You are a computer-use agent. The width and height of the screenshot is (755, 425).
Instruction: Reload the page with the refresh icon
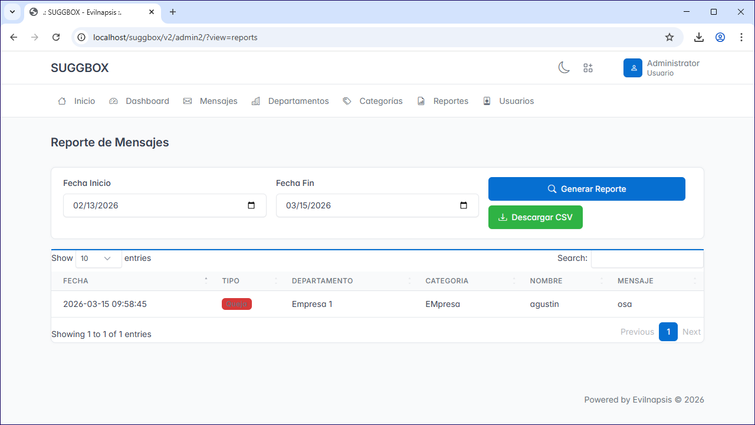56,37
